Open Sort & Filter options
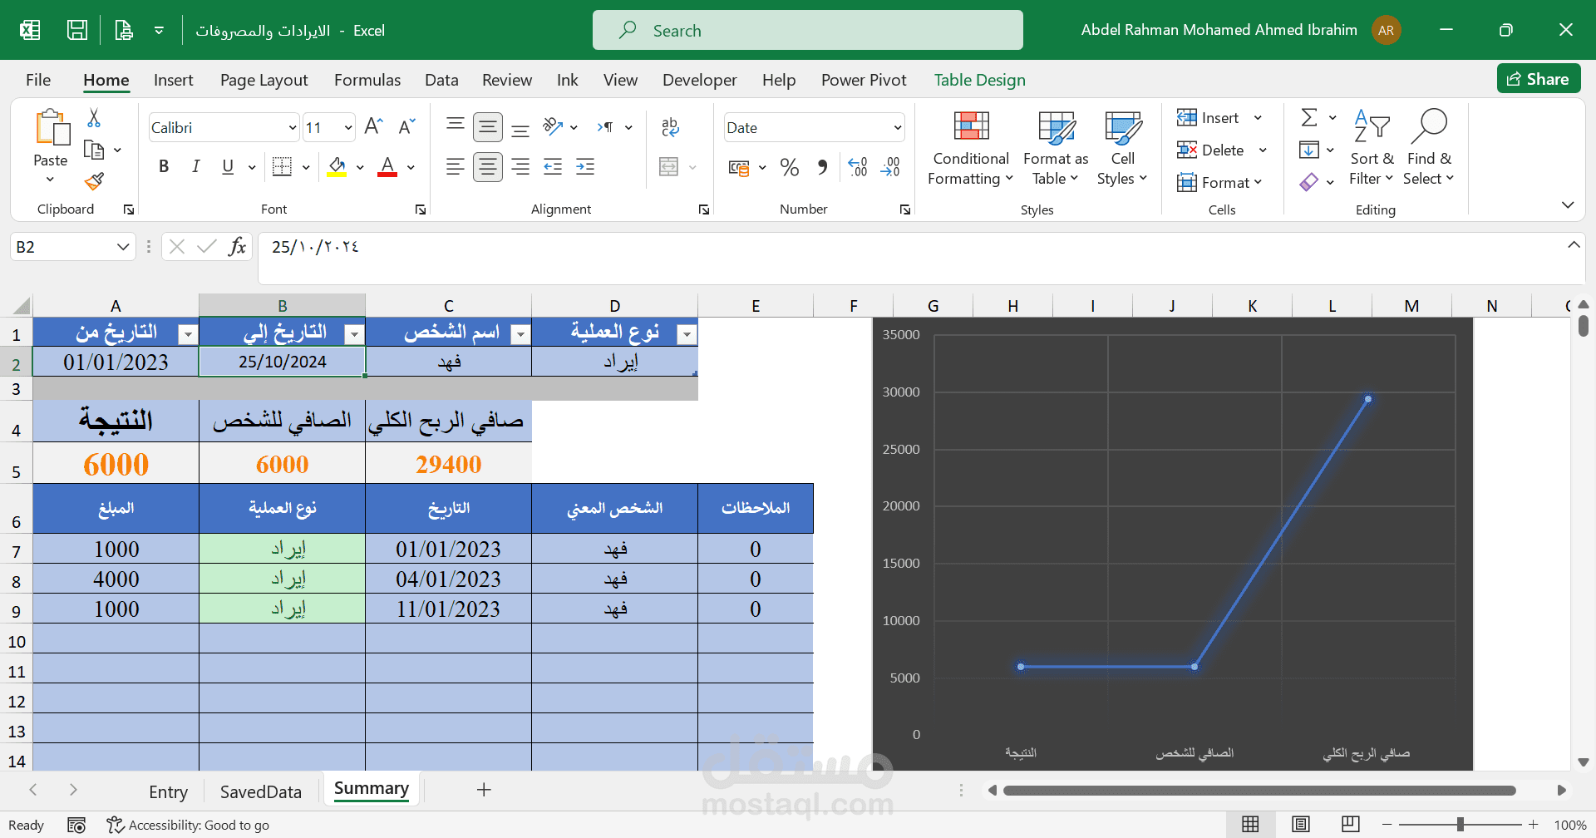 click(1371, 150)
